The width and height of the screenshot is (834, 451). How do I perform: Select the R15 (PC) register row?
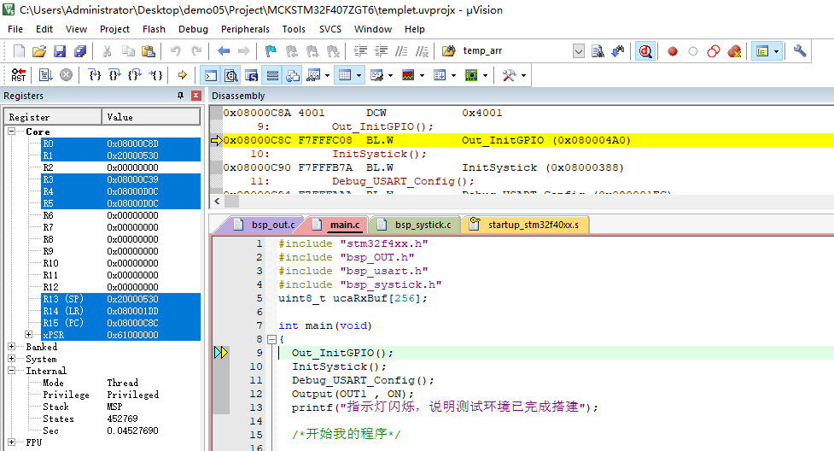click(120, 323)
